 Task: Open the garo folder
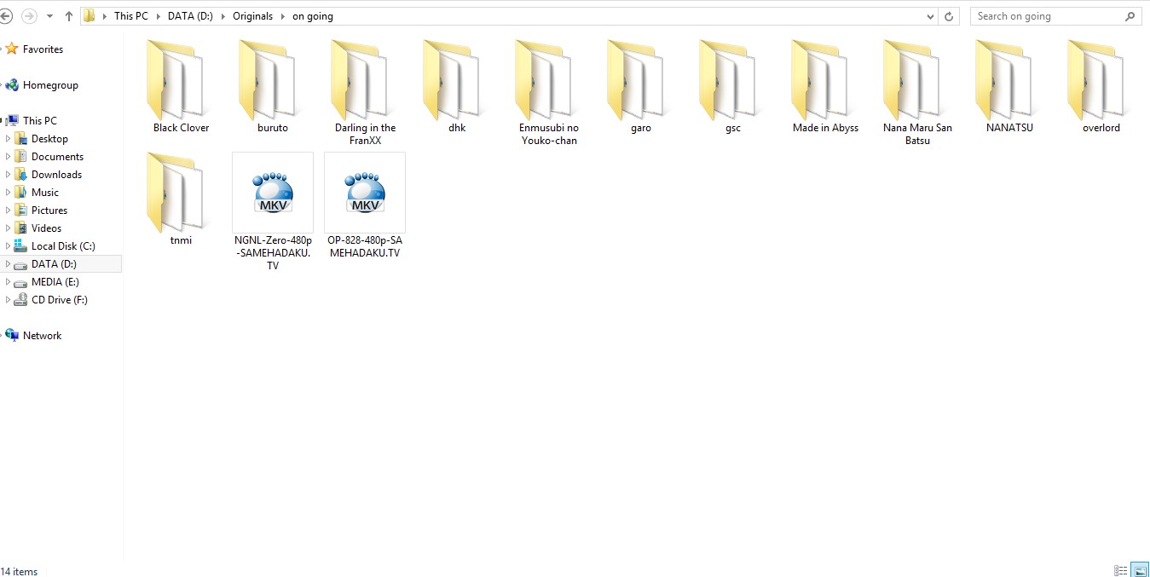pos(641,87)
